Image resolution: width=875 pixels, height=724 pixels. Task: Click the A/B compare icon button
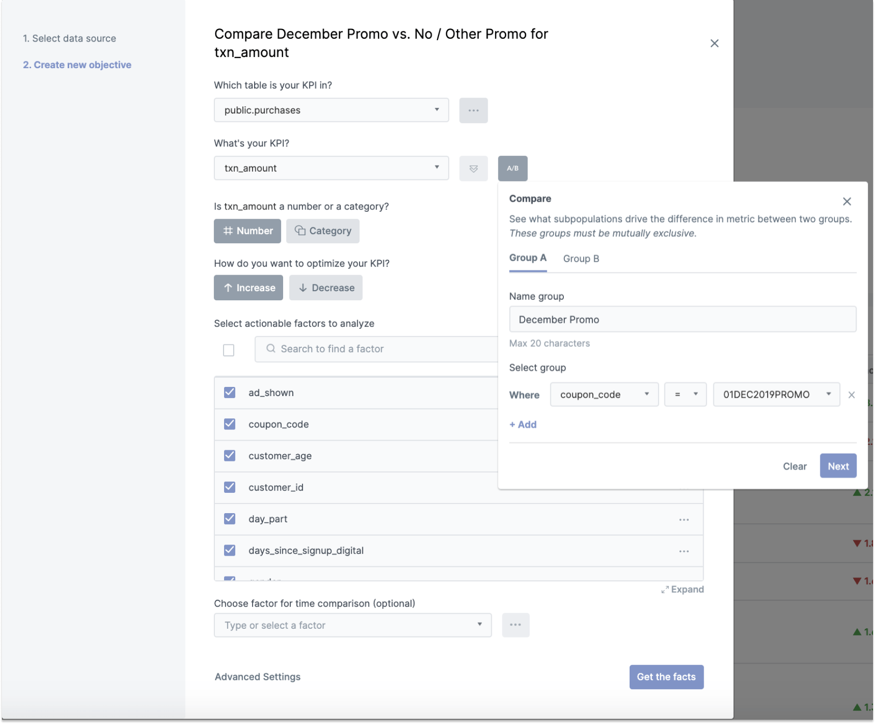pyautogui.click(x=513, y=168)
